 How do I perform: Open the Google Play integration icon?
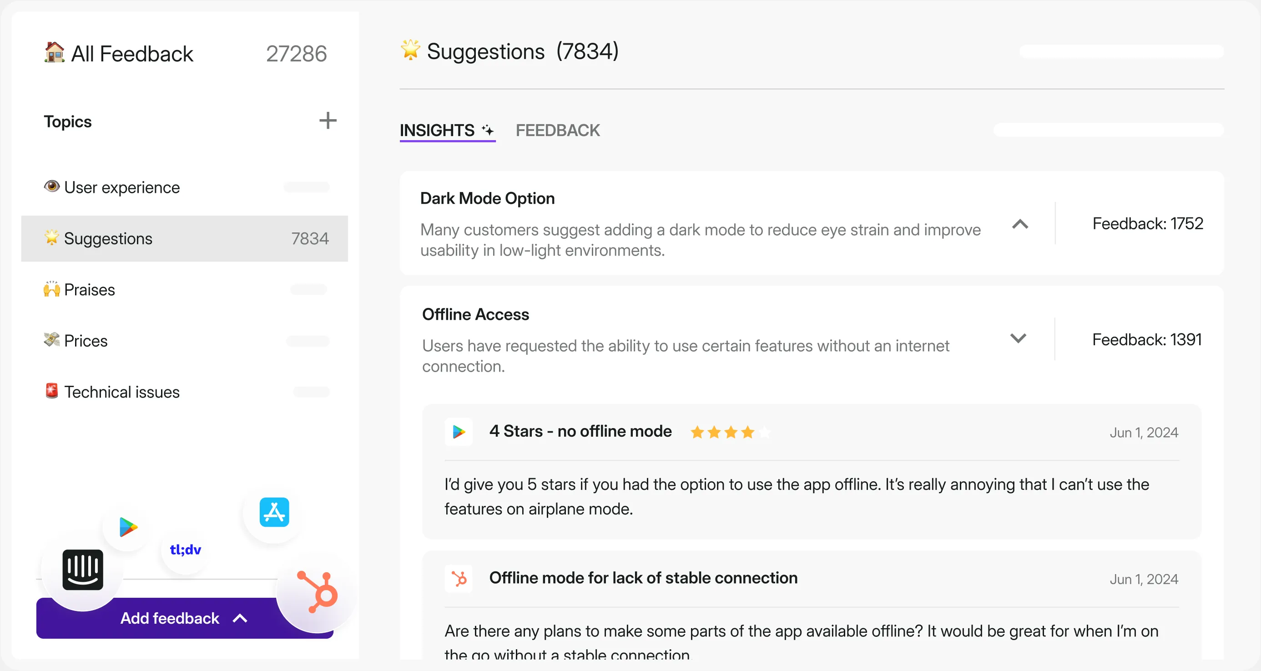tap(126, 528)
